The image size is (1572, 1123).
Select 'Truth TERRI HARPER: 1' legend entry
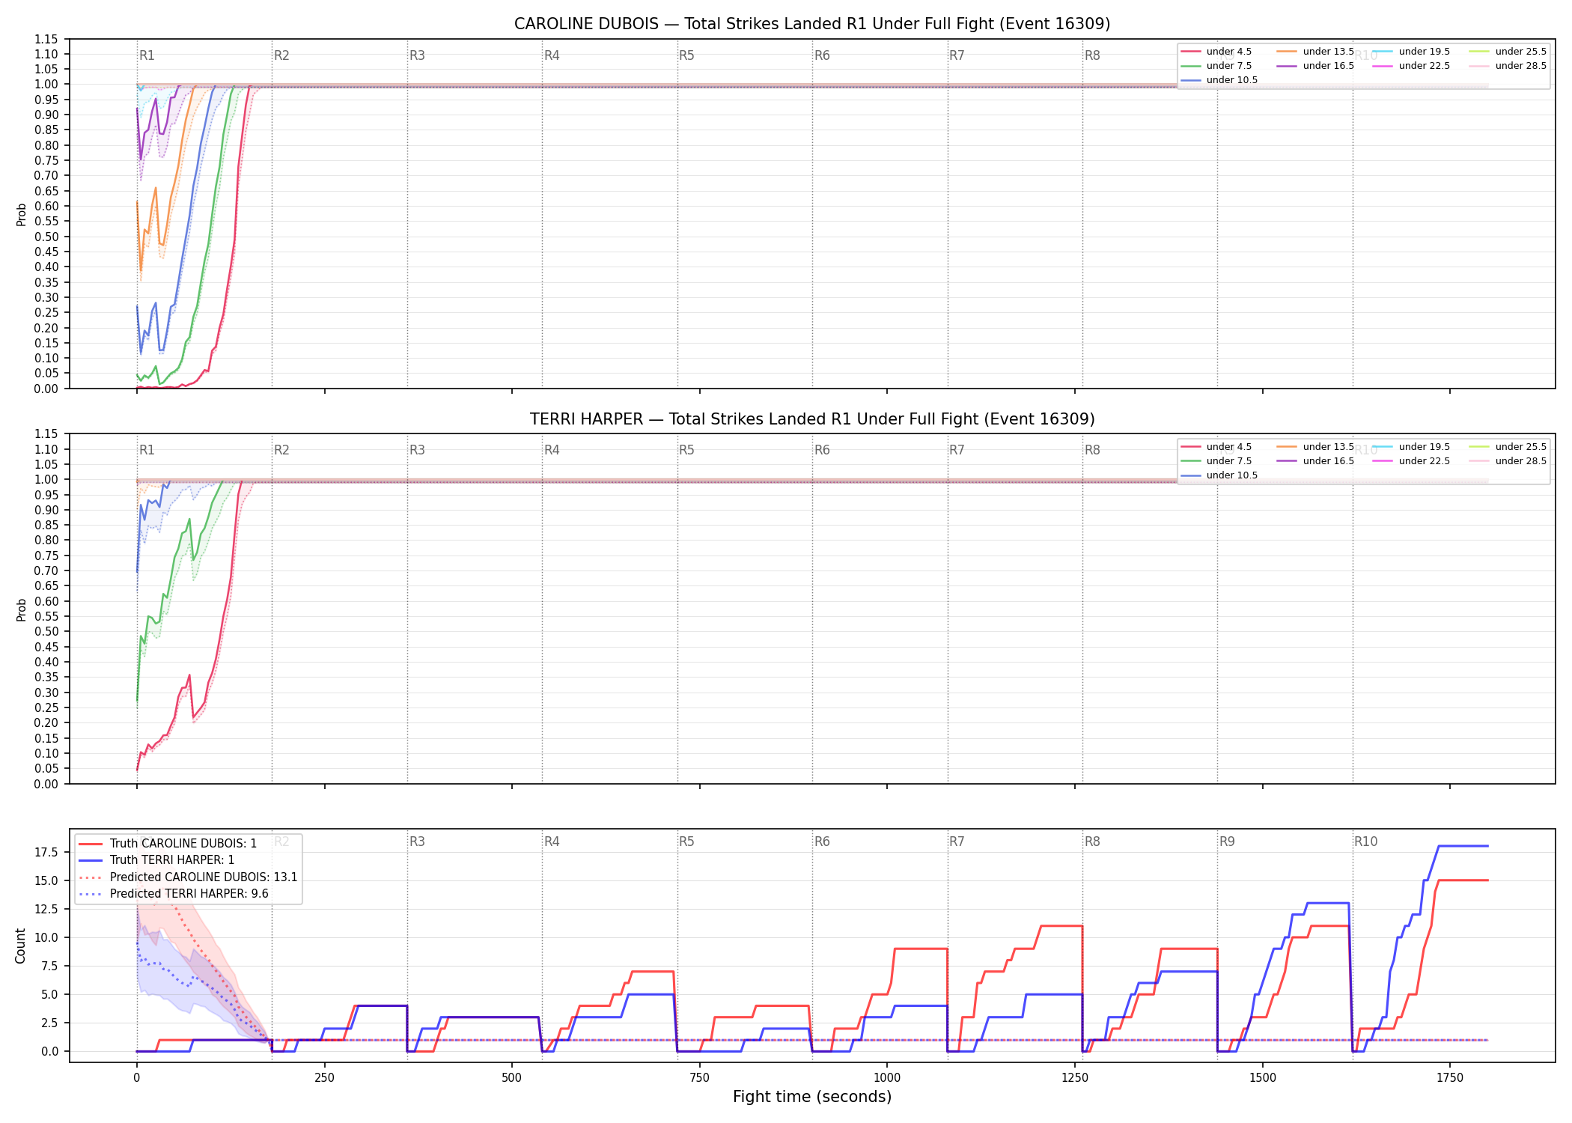pyautogui.click(x=172, y=860)
